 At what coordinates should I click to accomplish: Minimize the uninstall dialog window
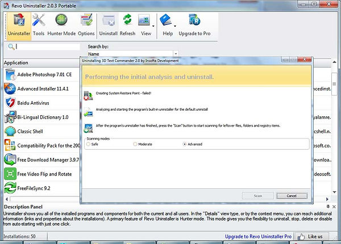285,60
